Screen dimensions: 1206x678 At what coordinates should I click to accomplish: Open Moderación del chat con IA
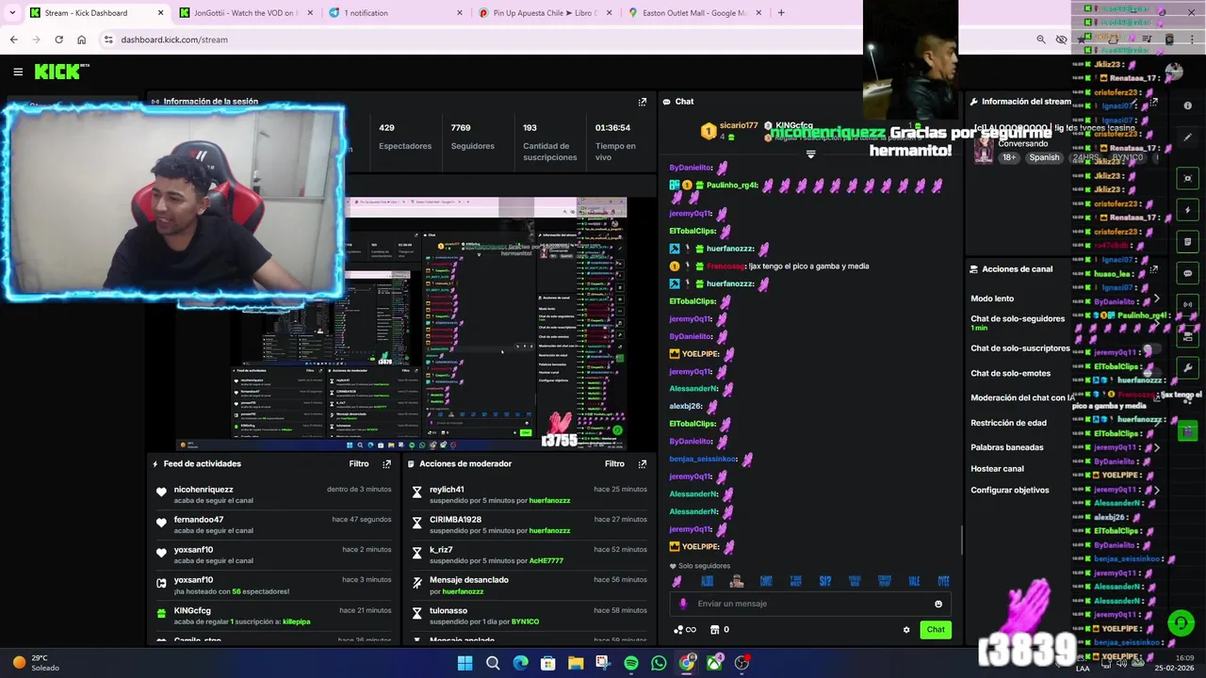(x=1022, y=398)
